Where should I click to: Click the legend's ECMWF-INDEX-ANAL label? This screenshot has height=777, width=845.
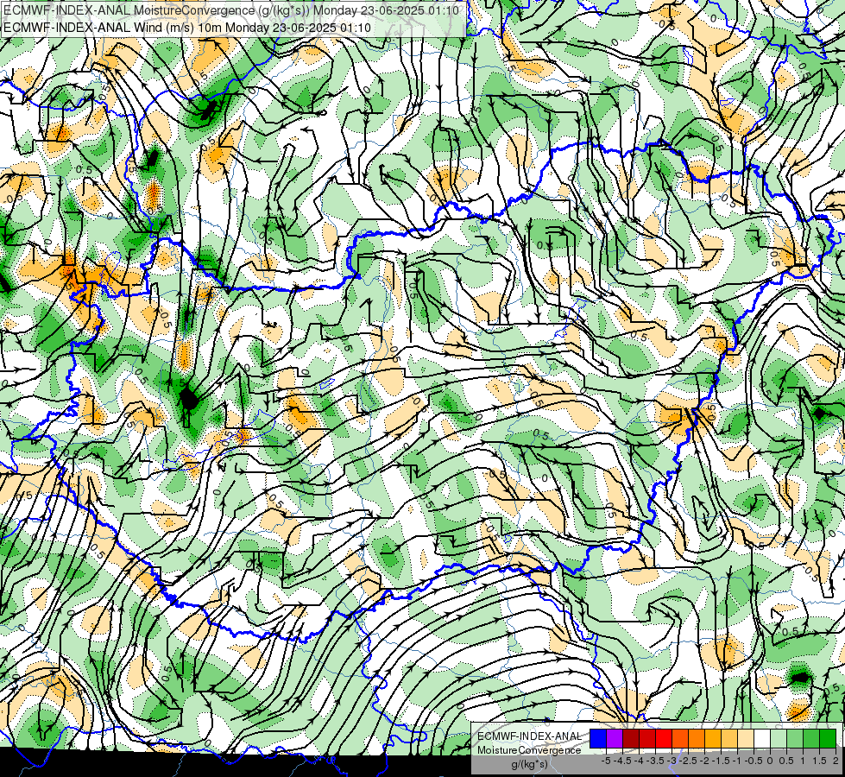(529, 736)
